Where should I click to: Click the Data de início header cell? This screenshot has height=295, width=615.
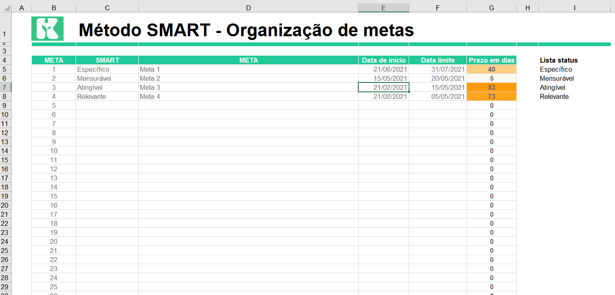click(383, 60)
